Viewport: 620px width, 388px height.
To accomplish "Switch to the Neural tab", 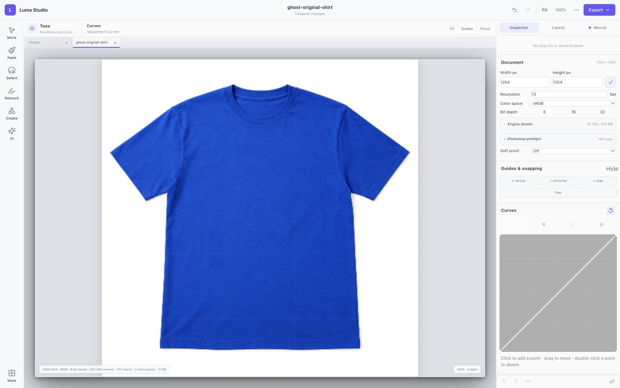I will point(597,28).
